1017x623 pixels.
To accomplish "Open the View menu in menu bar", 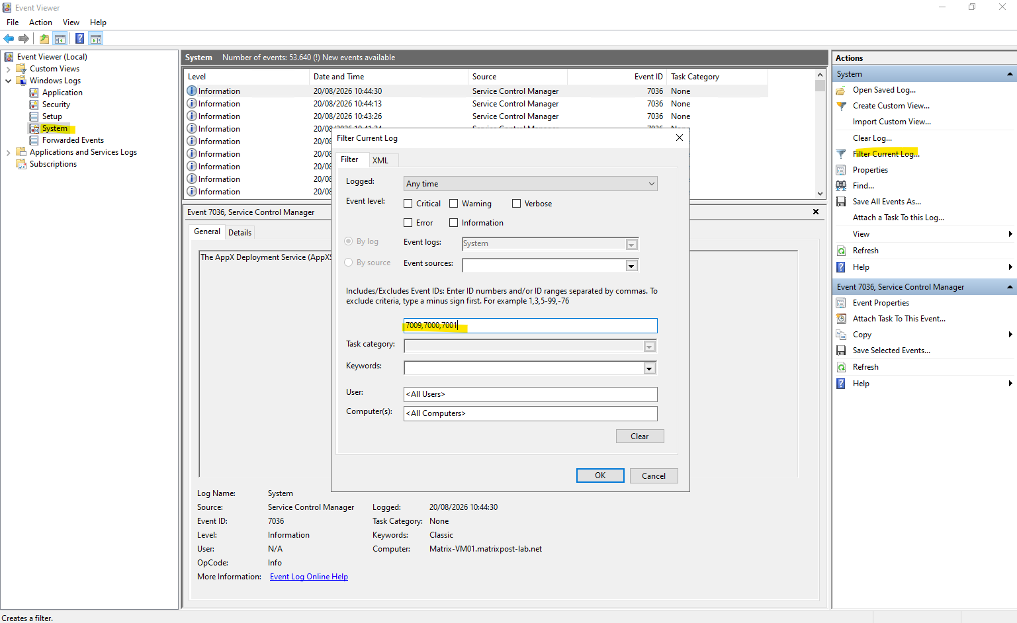I will tap(71, 22).
